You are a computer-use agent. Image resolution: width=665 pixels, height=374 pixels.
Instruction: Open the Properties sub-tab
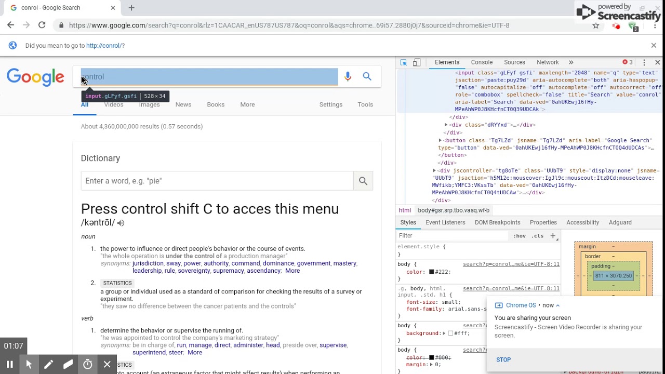(543, 222)
